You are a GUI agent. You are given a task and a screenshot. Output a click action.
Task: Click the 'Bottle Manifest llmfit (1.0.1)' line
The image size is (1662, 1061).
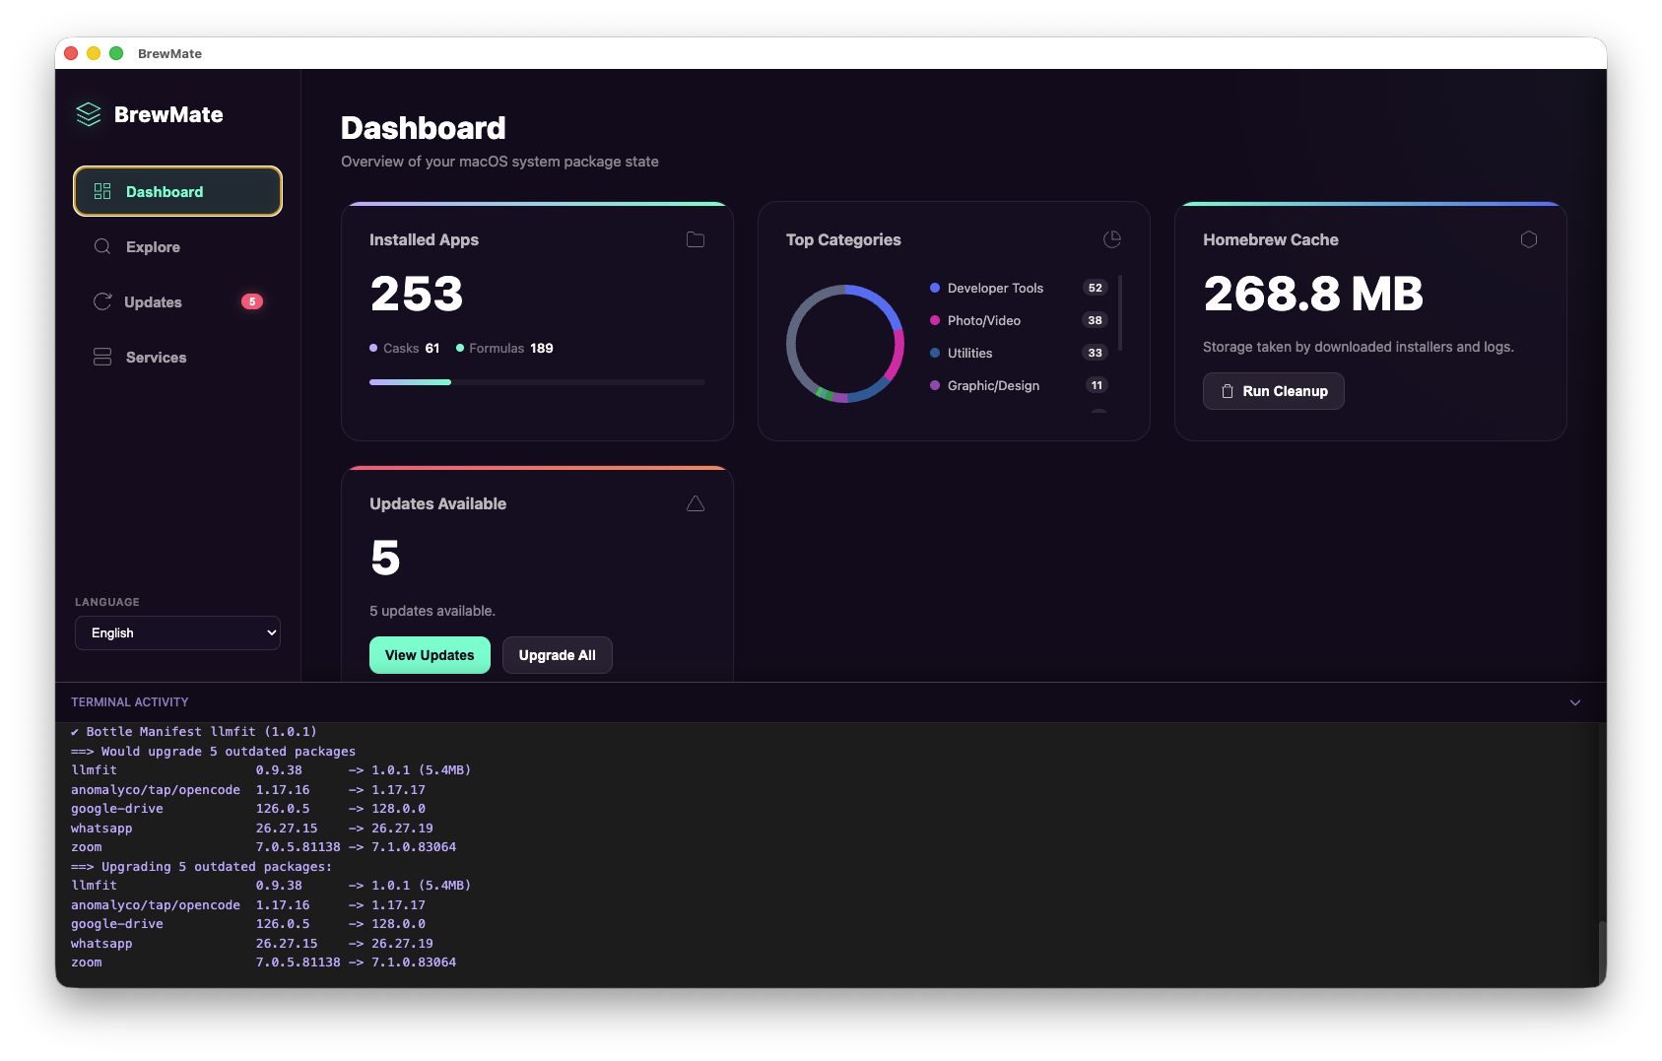pyautogui.click(x=194, y=732)
